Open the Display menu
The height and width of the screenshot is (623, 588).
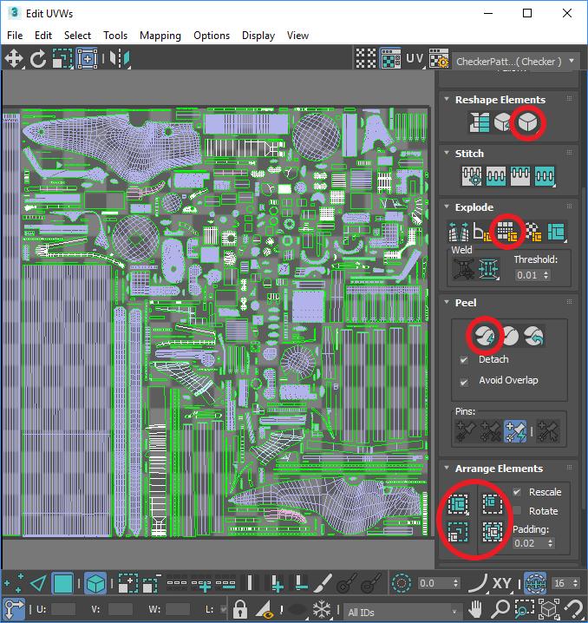coord(258,36)
